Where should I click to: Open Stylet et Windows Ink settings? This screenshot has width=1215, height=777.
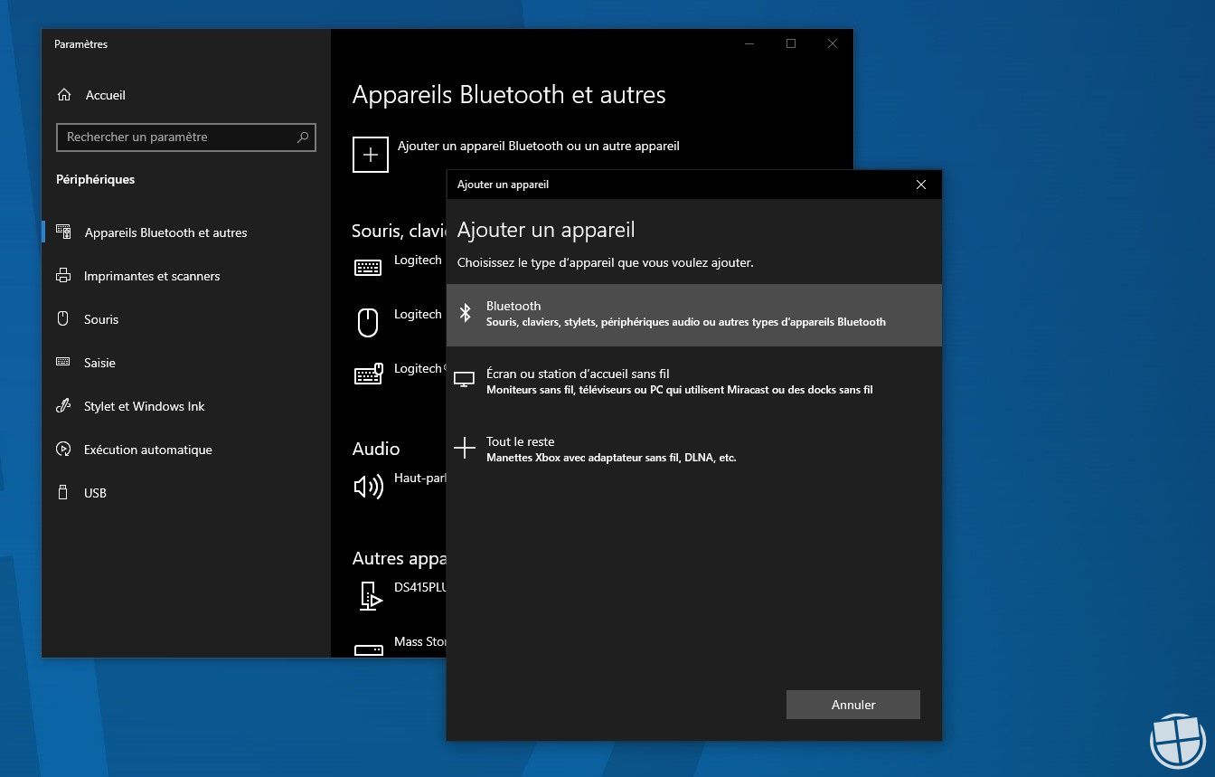186,406
